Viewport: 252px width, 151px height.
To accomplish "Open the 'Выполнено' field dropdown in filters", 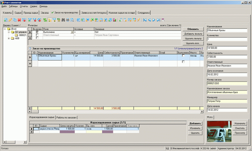I will pos(72,32).
